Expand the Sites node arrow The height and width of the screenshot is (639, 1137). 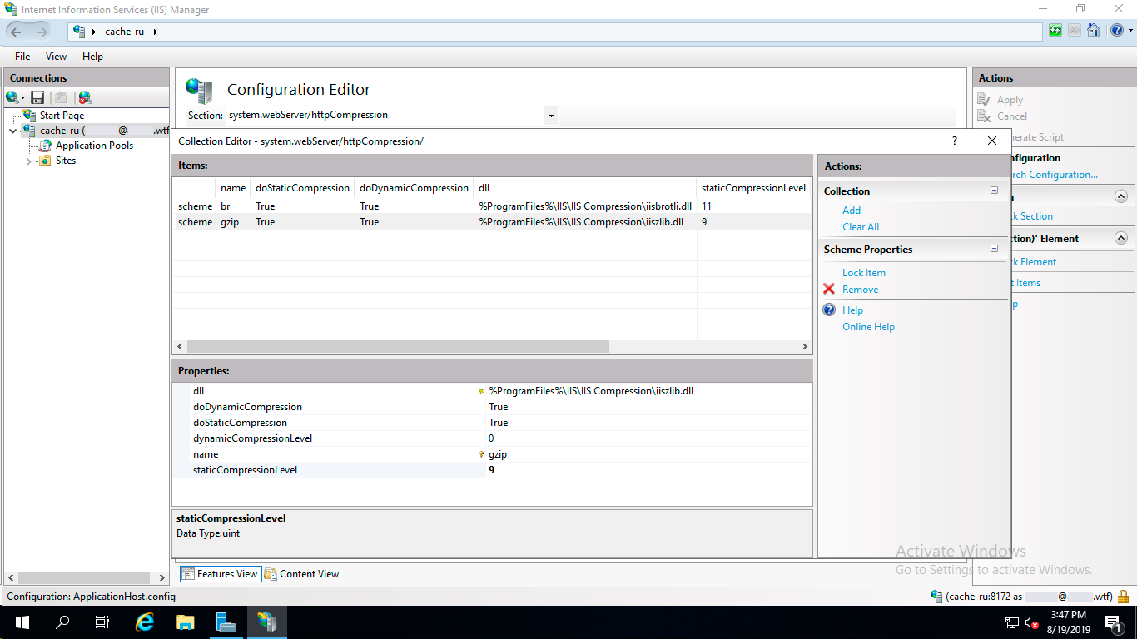[29, 161]
